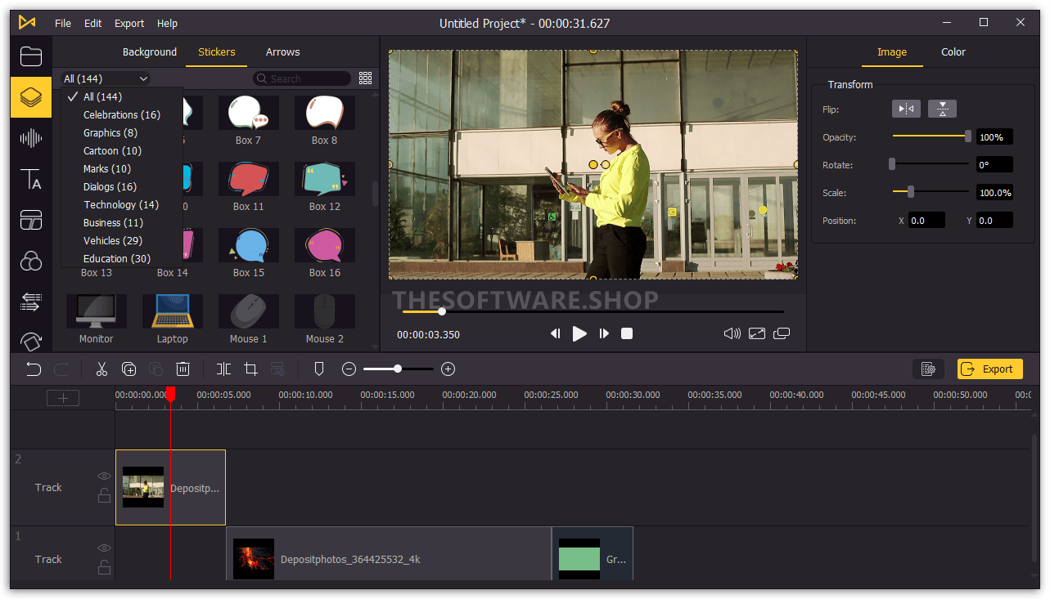This screenshot has width=1050, height=599.
Task: Open the Audio waveform sidebar panel
Action: 31,138
